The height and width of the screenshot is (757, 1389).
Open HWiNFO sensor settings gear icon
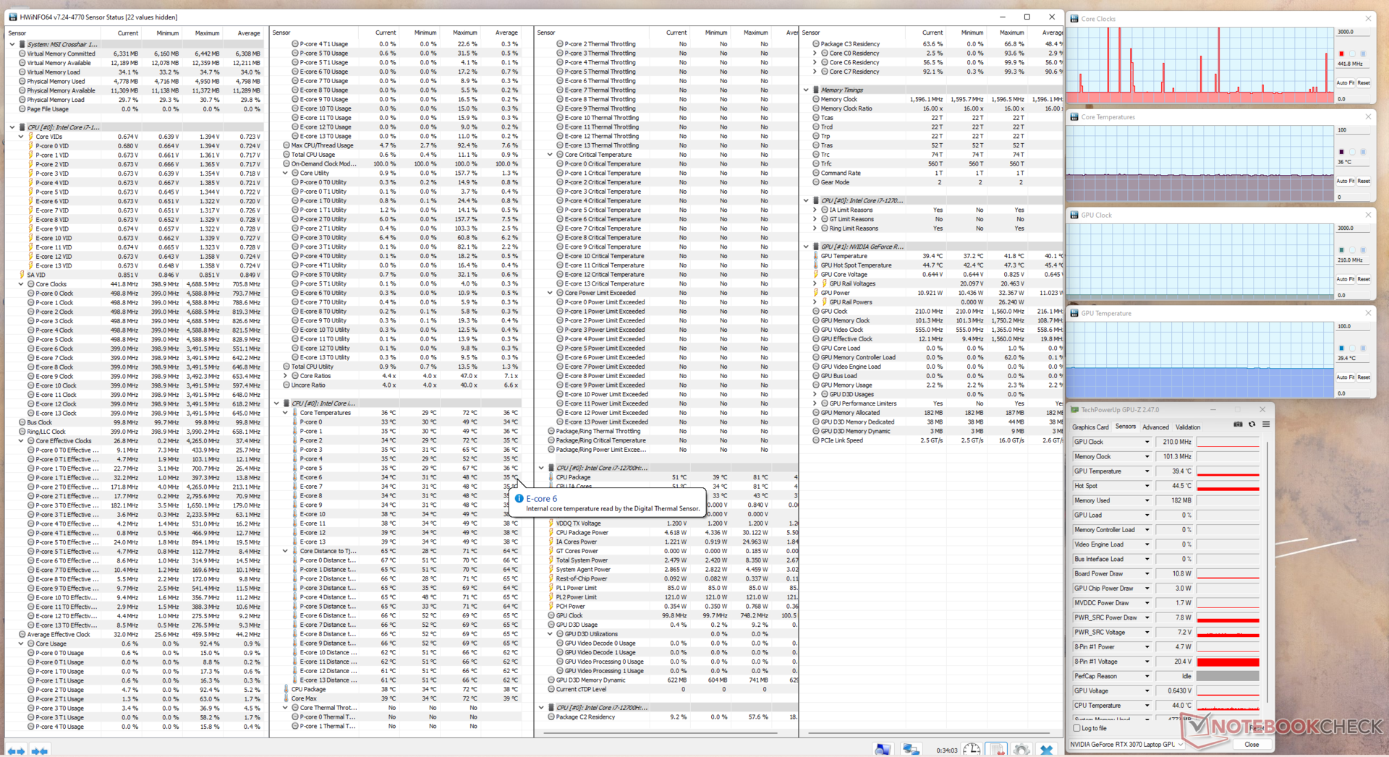pos(1021,750)
